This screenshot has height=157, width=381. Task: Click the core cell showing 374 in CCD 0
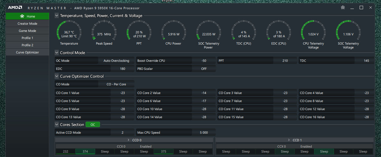point(85,152)
